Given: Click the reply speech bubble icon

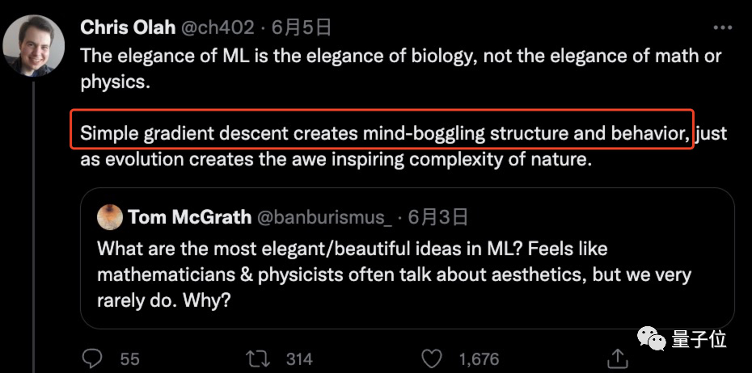Looking at the screenshot, I should 93,358.
